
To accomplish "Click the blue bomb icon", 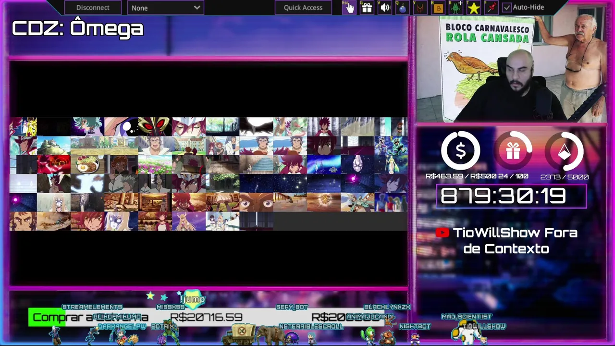I will [x=403, y=7].
